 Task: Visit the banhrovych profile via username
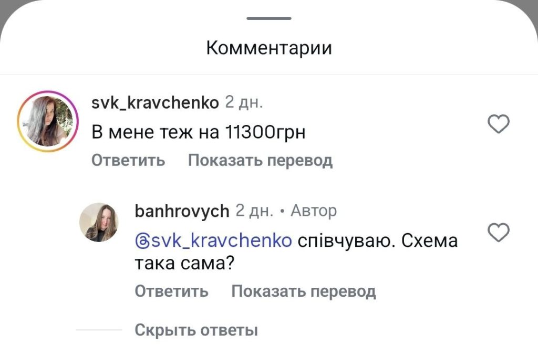coord(182,211)
